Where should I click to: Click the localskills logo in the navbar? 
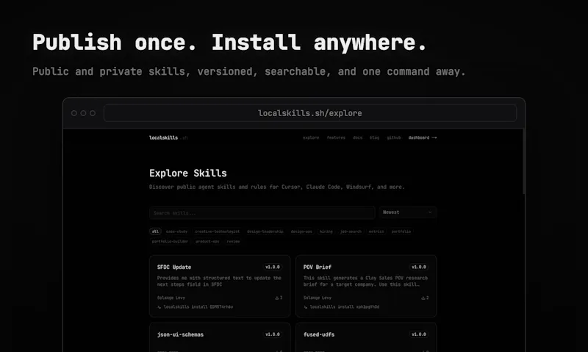[168, 137]
